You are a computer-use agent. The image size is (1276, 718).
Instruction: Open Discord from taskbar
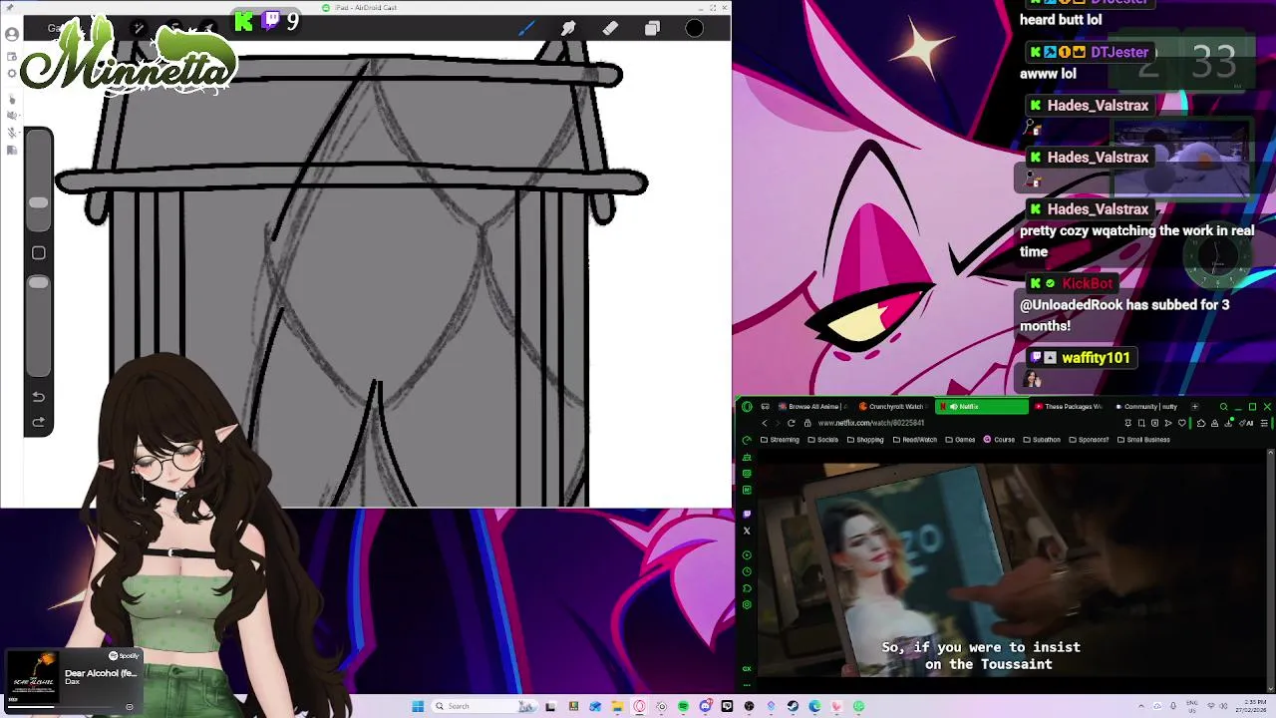(x=706, y=706)
